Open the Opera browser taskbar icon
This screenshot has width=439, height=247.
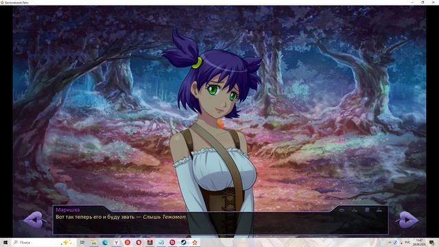139,242
